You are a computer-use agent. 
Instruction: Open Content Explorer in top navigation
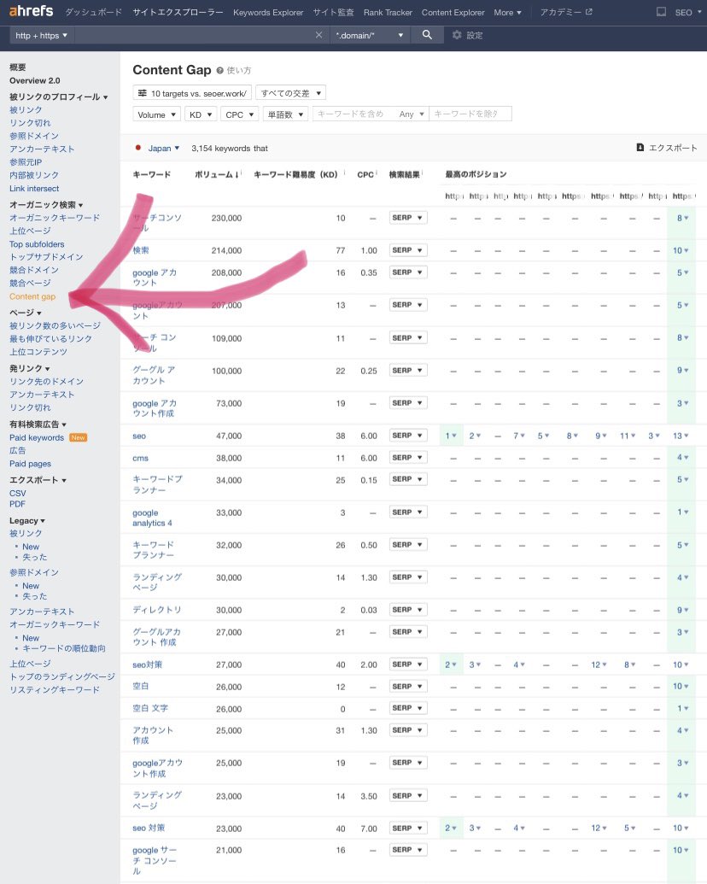(x=453, y=12)
